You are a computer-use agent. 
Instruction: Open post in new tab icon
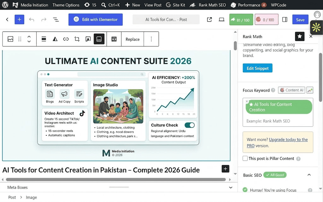209,20
